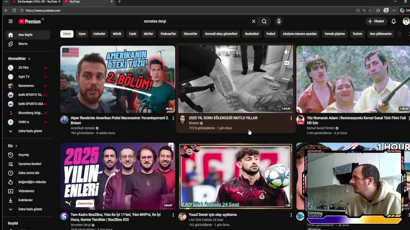
Task: Go back with the browser back arrow
Action: tap(6, 11)
